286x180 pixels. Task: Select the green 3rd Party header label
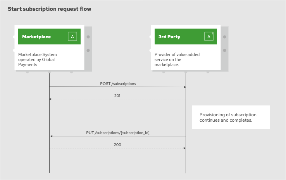[169, 37]
